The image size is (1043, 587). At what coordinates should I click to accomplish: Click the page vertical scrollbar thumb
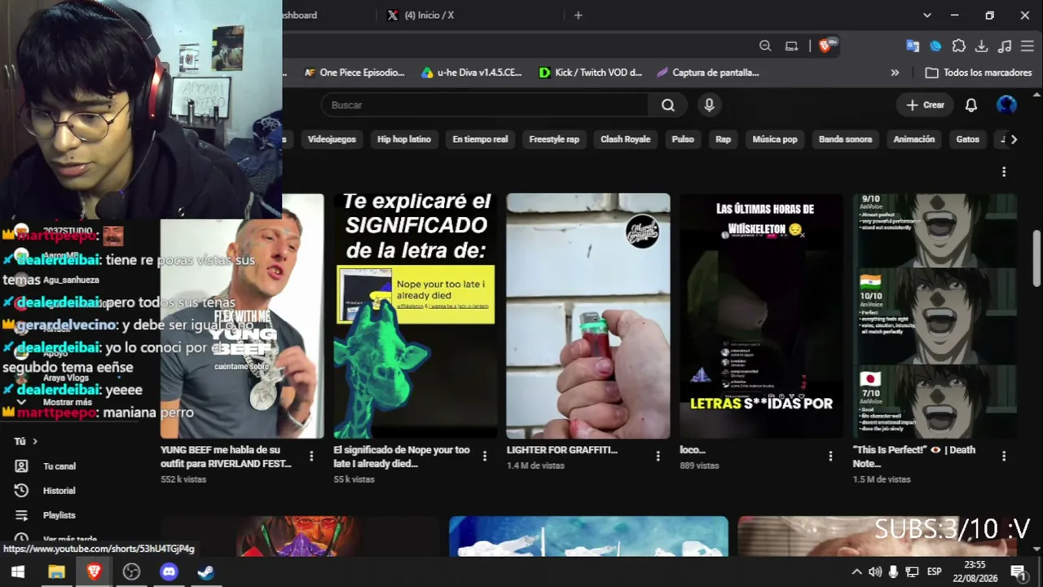pos(1036,258)
